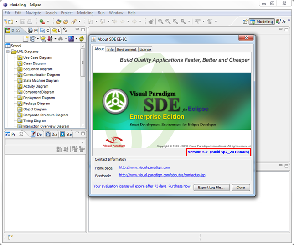Switch to the License tab
The height and width of the screenshot is (245, 294).
(x=145, y=49)
